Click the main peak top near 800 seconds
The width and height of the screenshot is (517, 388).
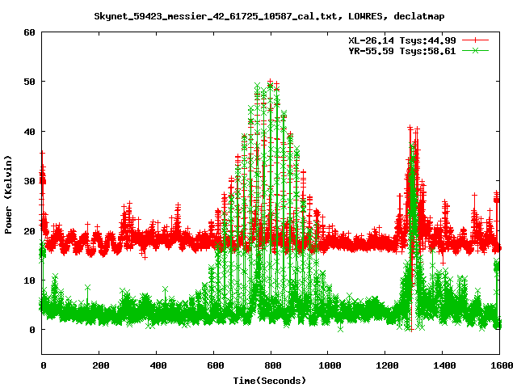pyautogui.click(x=271, y=82)
